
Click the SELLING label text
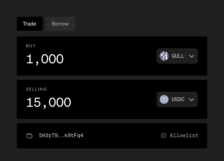[x=36, y=89]
